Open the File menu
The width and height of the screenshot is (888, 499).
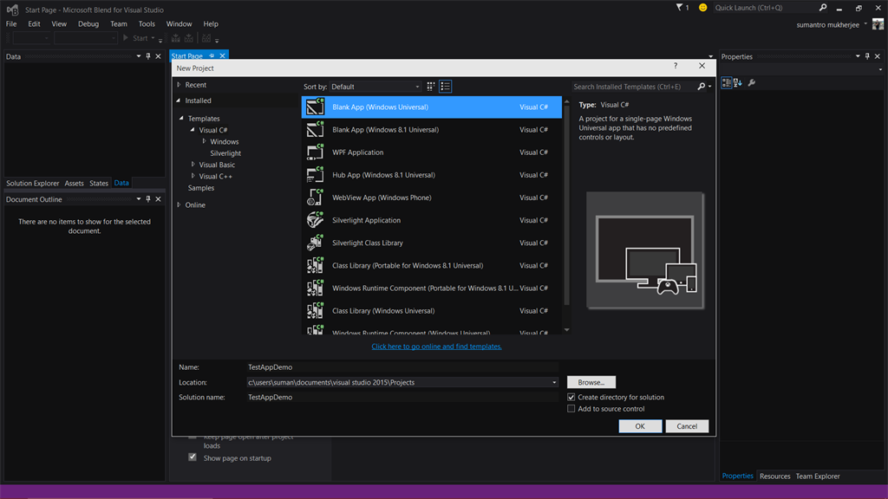[x=11, y=23]
